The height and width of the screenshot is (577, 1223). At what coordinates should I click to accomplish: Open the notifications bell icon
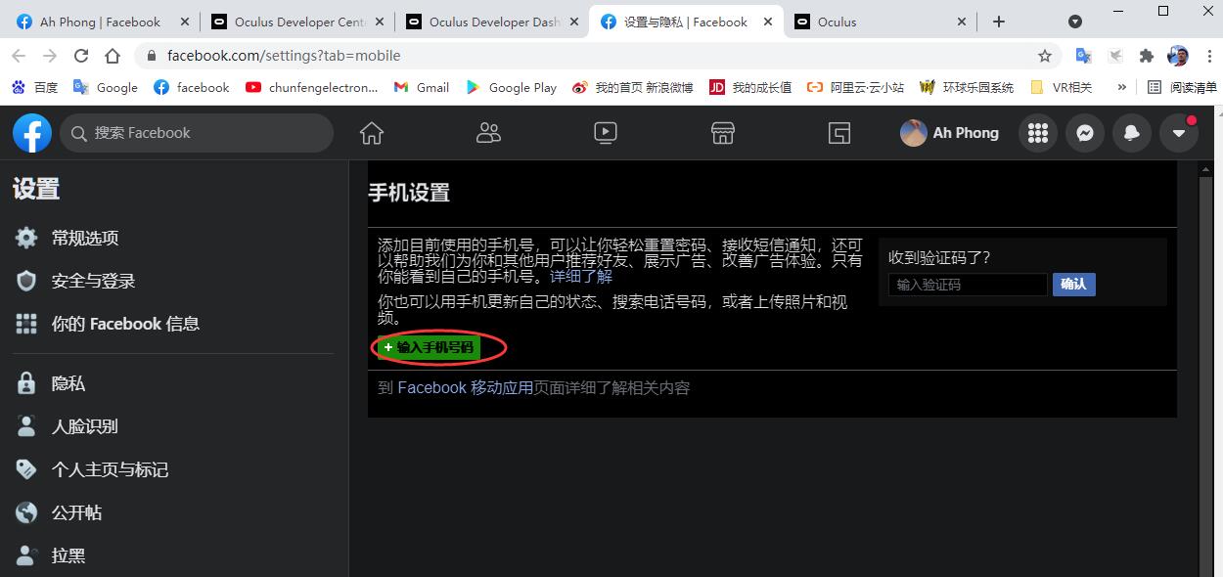pos(1132,133)
